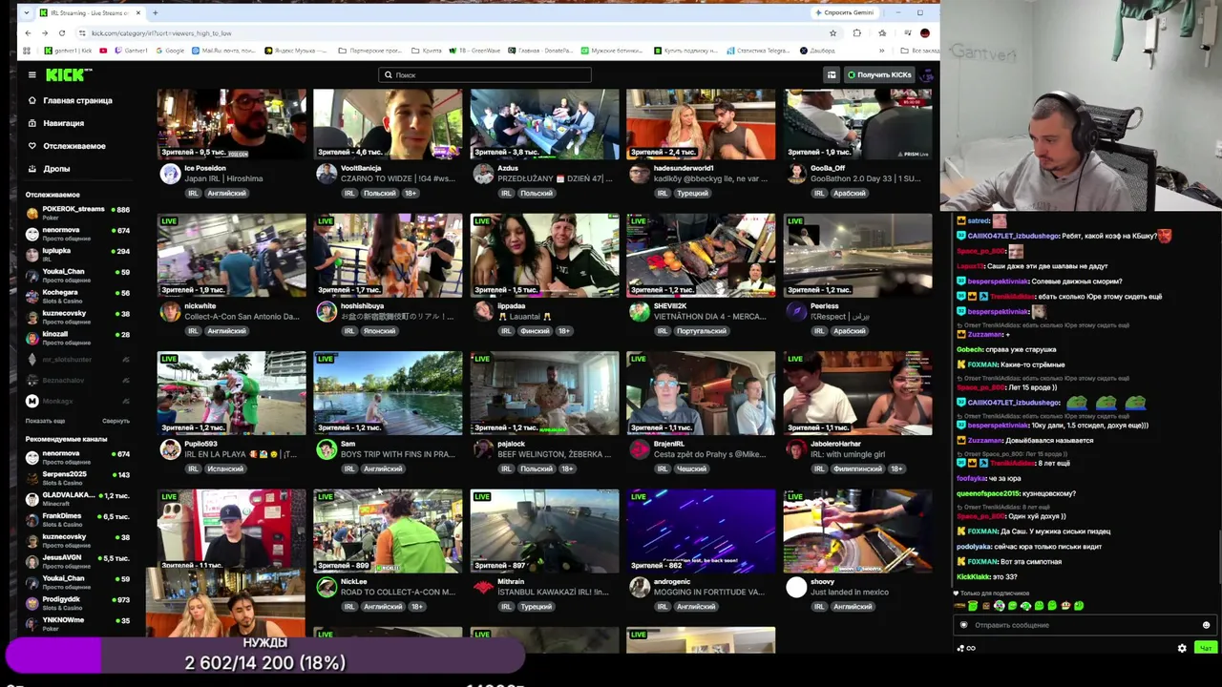
Task: Expand the tab search dropdown arrow
Action: click(x=25, y=12)
